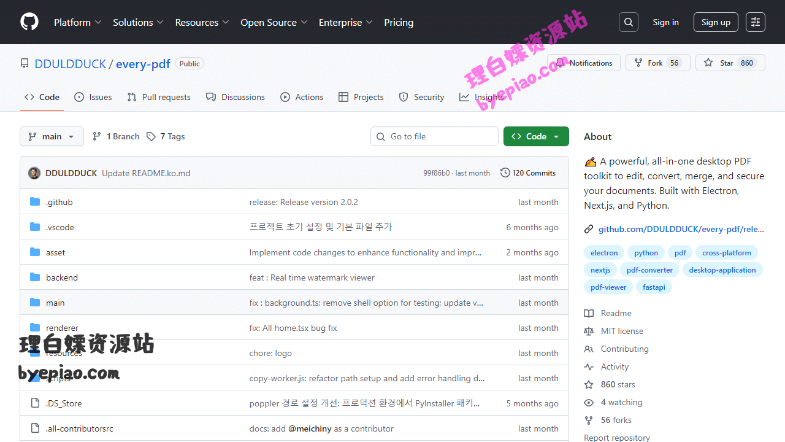Click the electron topic tag
Image resolution: width=785 pixels, height=442 pixels.
pos(604,253)
